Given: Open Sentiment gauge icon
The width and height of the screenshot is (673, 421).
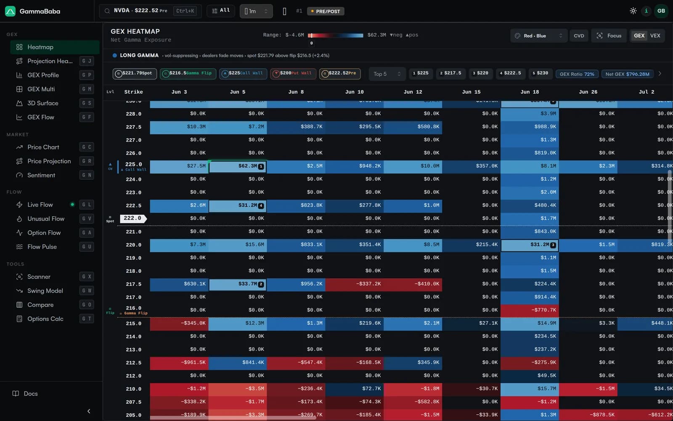Looking at the screenshot, I should click(19, 175).
